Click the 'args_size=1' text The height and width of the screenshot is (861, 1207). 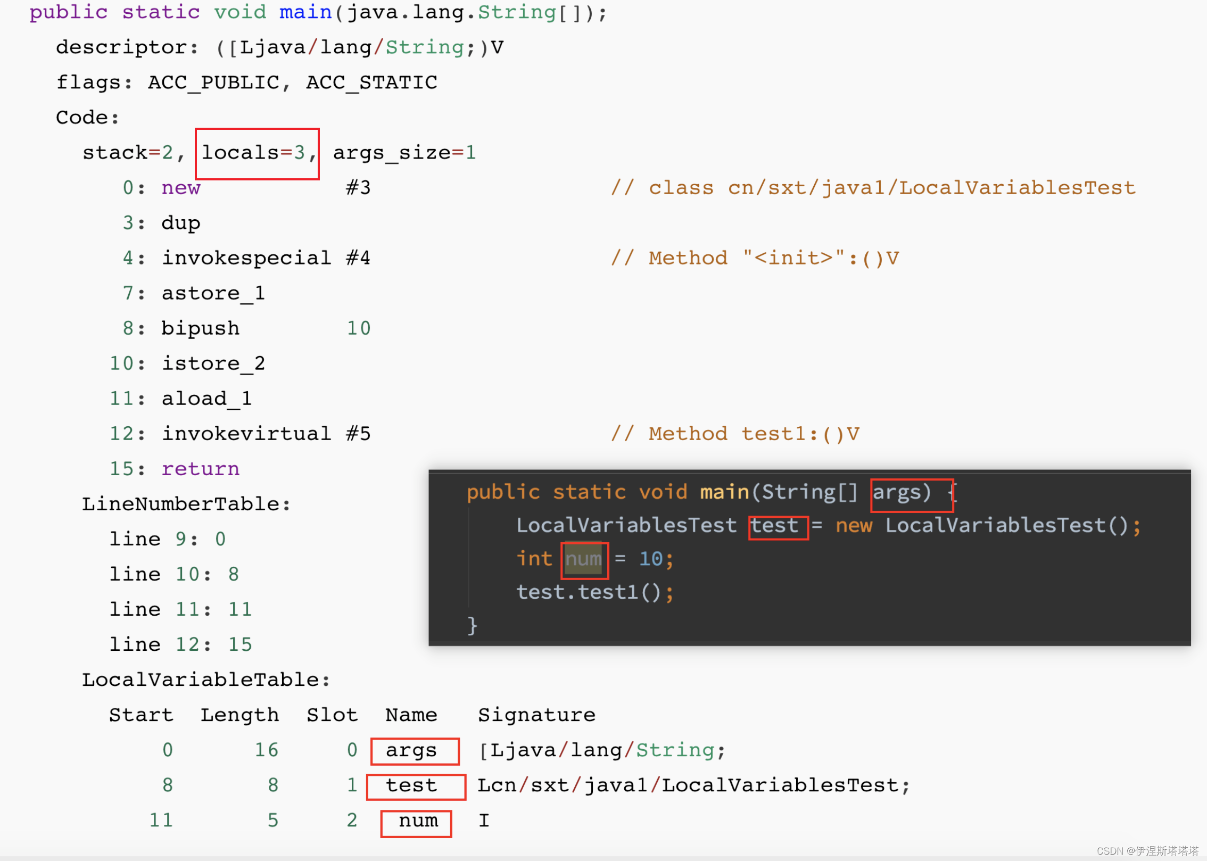[404, 153]
